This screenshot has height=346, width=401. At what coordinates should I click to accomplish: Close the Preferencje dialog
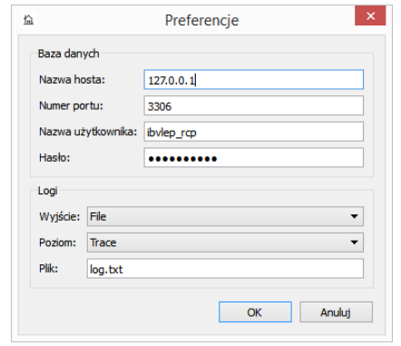370,15
